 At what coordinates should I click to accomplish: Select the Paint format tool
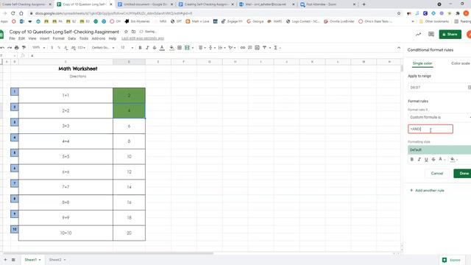click(24, 48)
